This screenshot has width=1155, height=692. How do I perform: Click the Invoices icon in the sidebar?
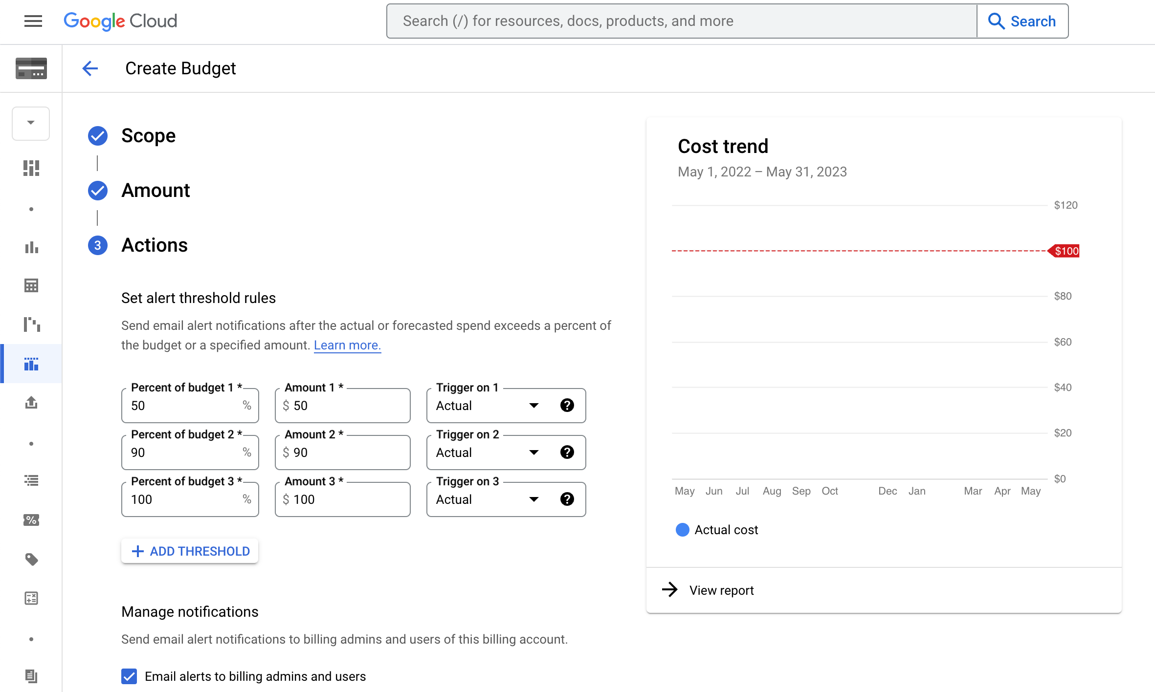click(31, 676)
